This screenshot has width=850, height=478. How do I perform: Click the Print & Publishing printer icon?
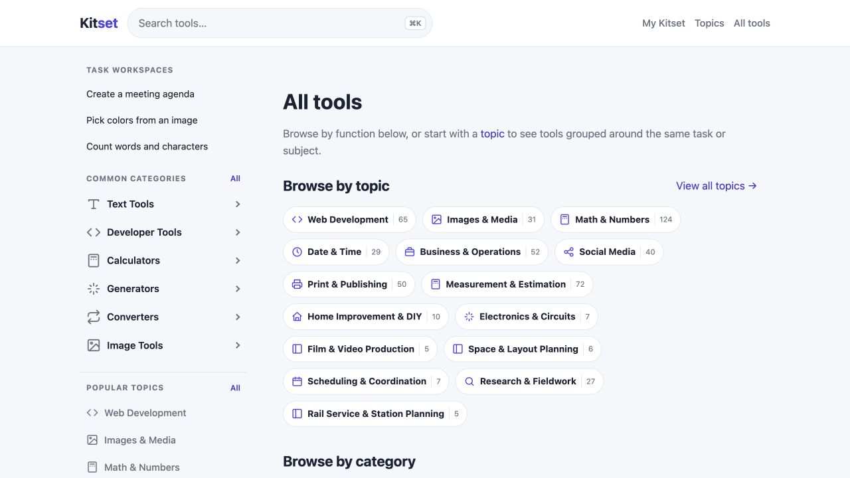click(x=297, y=284)
